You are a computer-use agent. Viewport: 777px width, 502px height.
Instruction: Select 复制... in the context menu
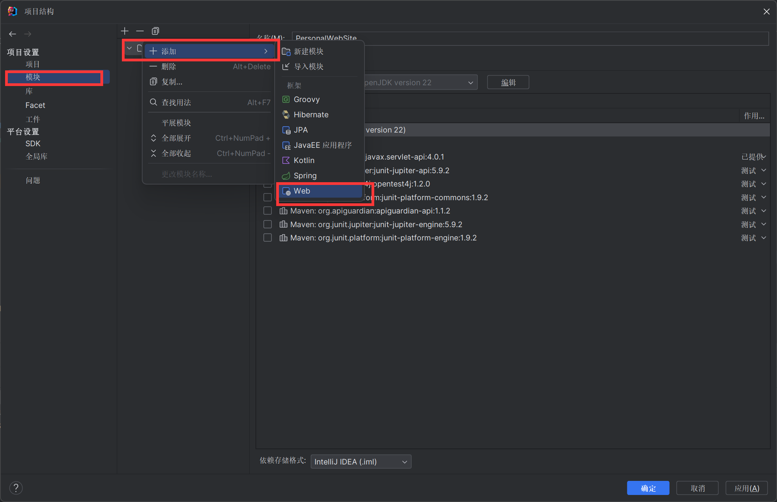[x=209, y=82]
